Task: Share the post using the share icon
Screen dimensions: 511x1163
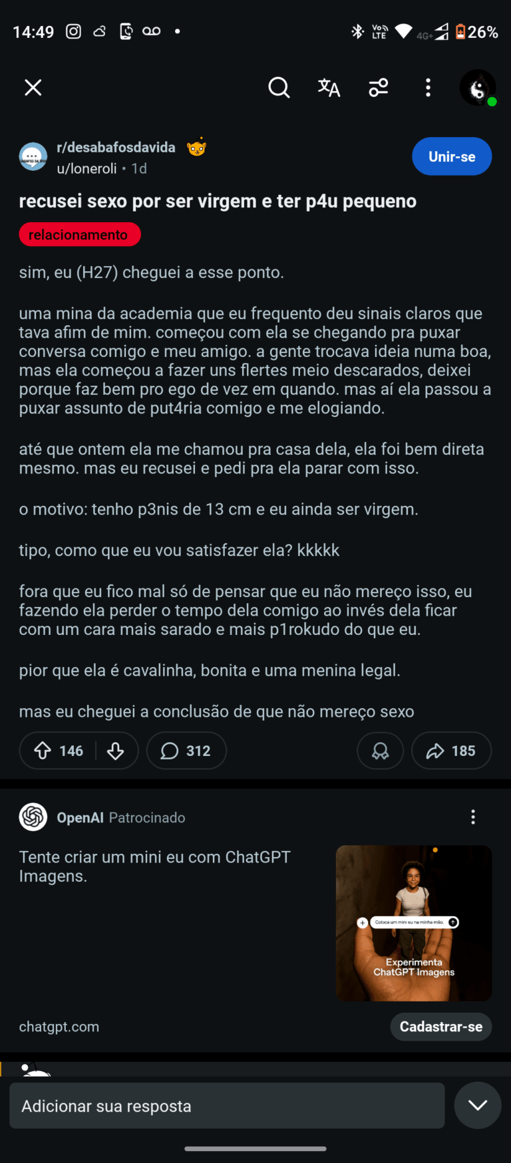Action: point(451,751)
